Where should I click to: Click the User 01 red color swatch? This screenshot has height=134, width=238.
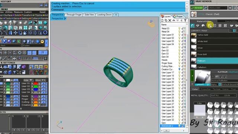click(x=36, y=83)
